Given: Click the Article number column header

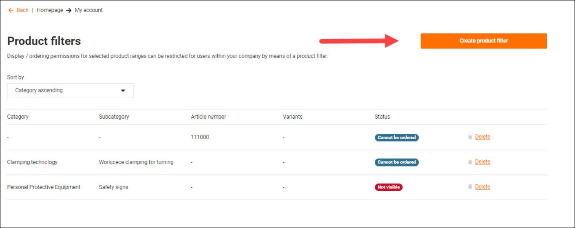Looking at the screenshot, I should click(x=208, y=117).
